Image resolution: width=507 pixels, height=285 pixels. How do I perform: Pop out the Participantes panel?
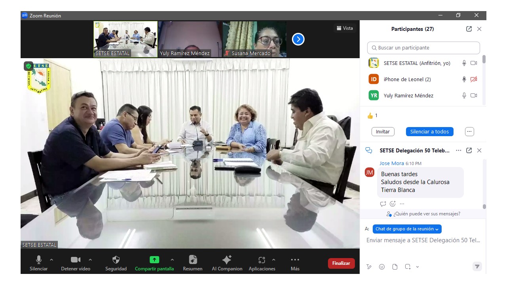tap(469, 29)
